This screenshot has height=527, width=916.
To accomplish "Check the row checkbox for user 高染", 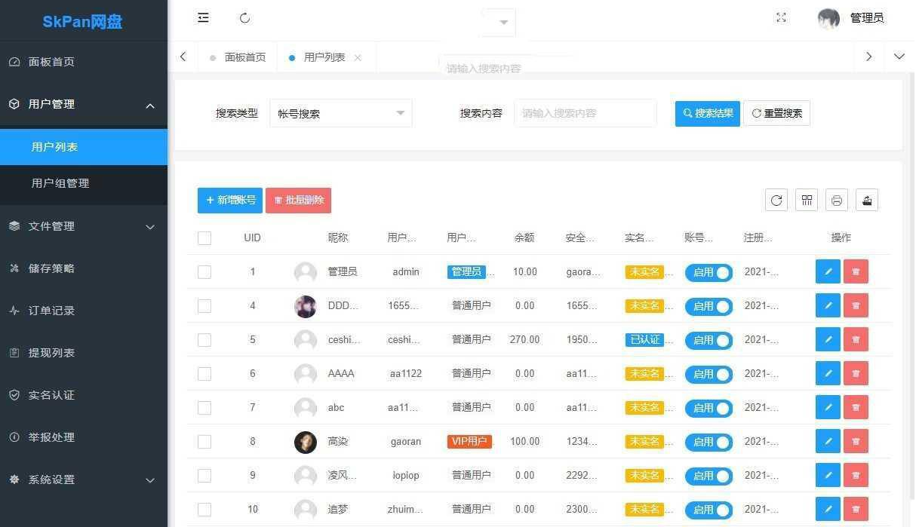I will 204,441.
